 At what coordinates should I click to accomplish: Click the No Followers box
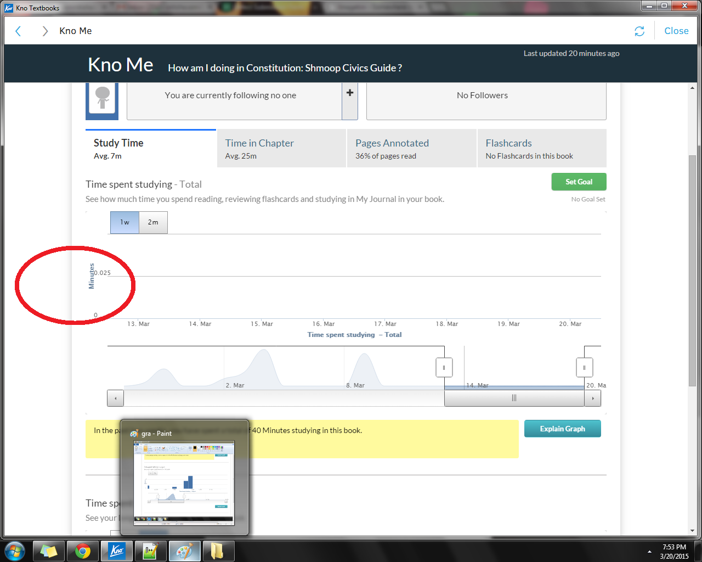pyautogui.click(x=486, y=102)
